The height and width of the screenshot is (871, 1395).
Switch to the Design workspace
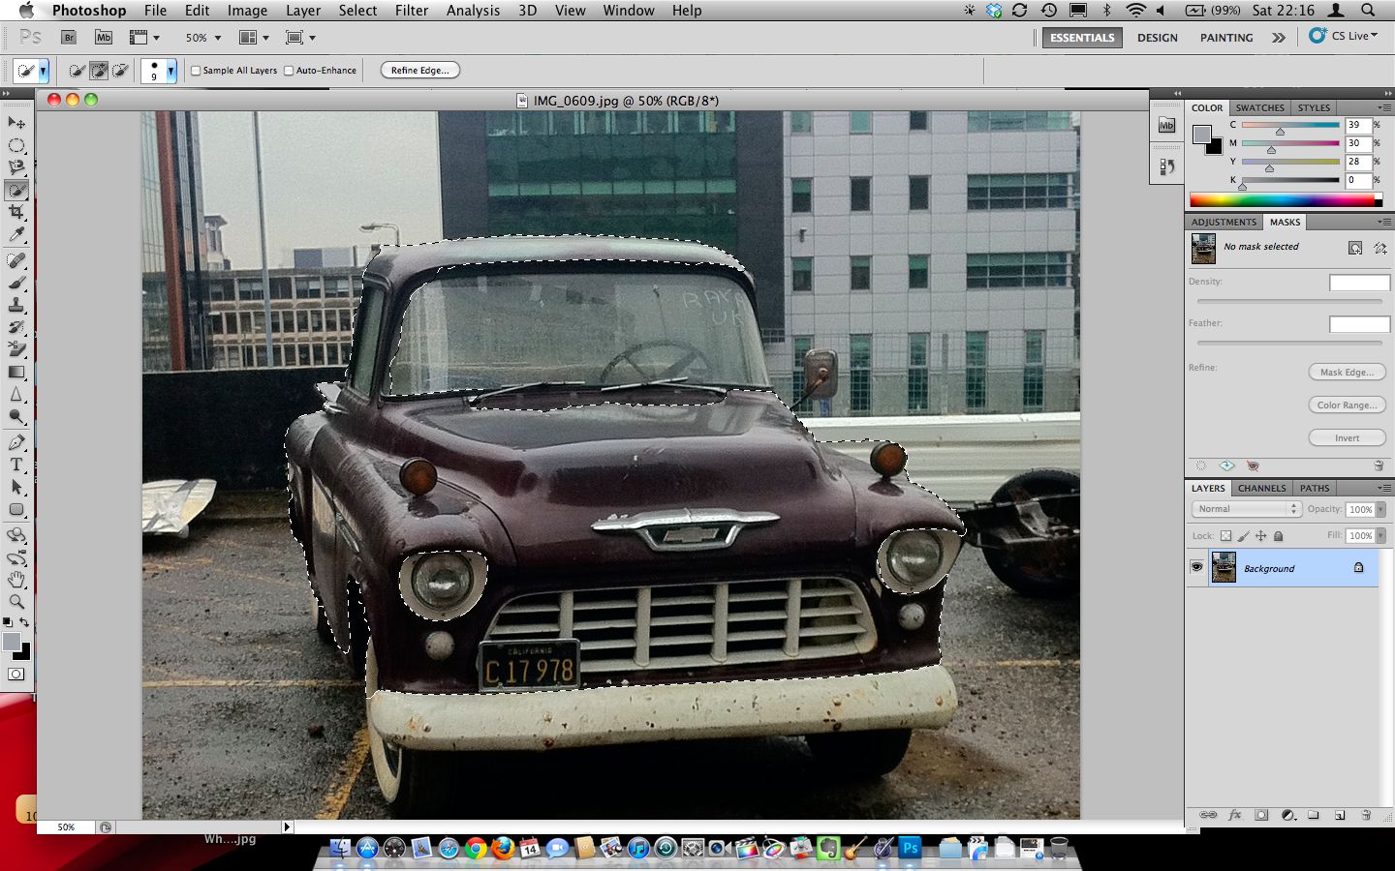pyautogui.click(x=1157, y=38)
